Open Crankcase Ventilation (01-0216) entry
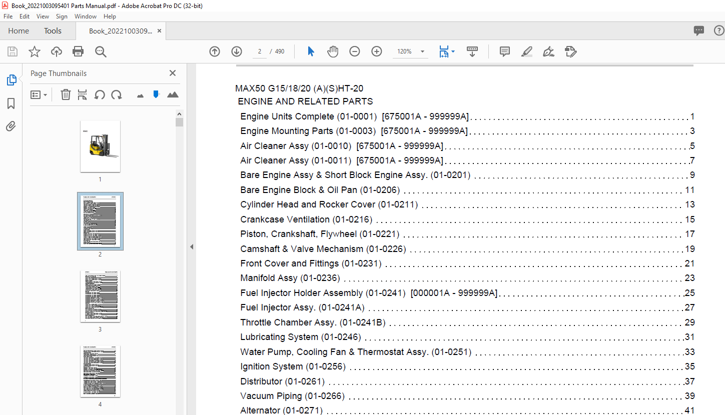This screenshot has height=415, width=725. coord(467,219)
